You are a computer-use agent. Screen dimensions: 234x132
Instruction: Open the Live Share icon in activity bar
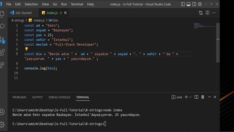(x=2, y=65)
